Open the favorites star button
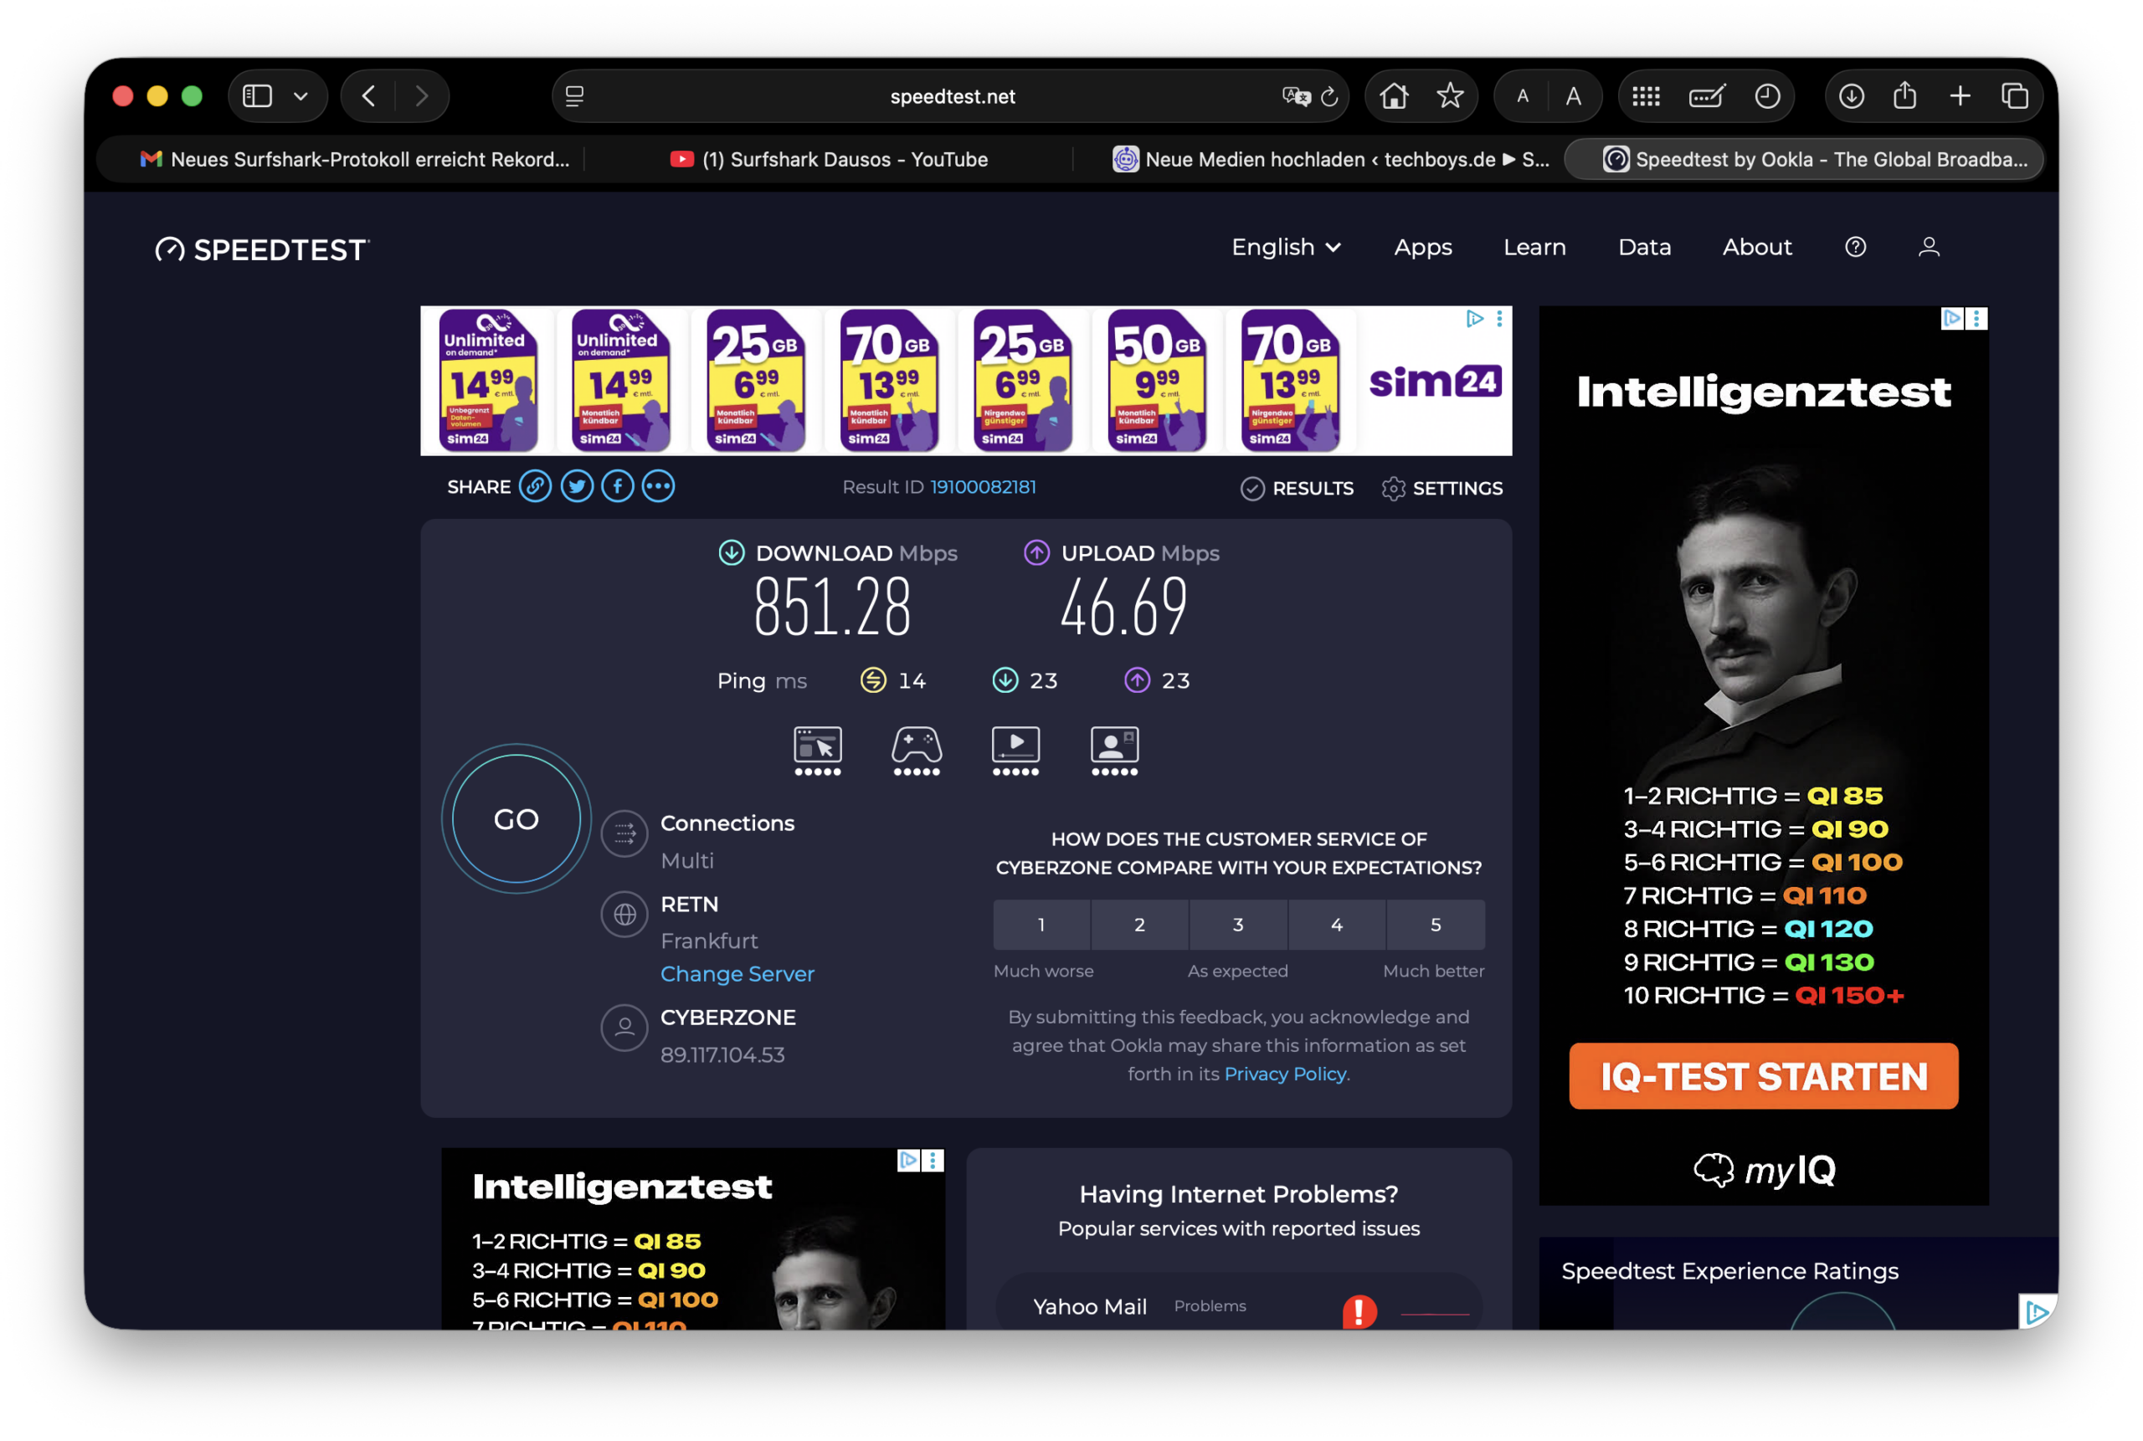The height and width of the screenshot is (1441, 2143). click(x=1450, y=95)
